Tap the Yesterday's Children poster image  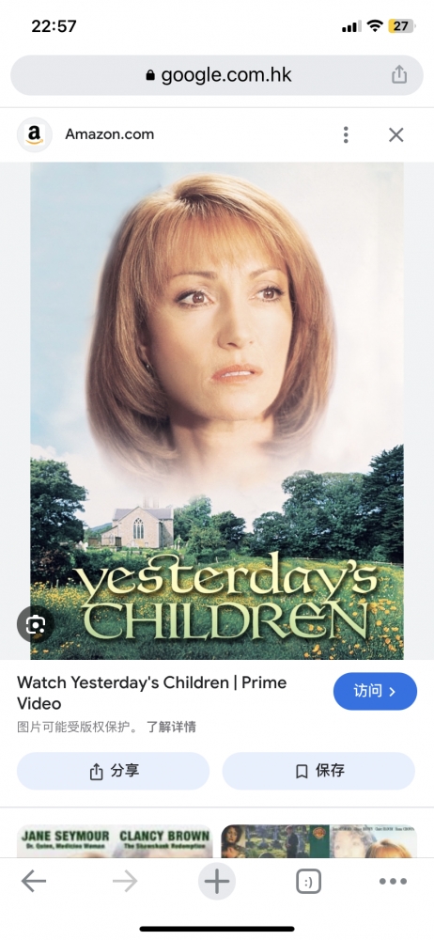(217, 411)
